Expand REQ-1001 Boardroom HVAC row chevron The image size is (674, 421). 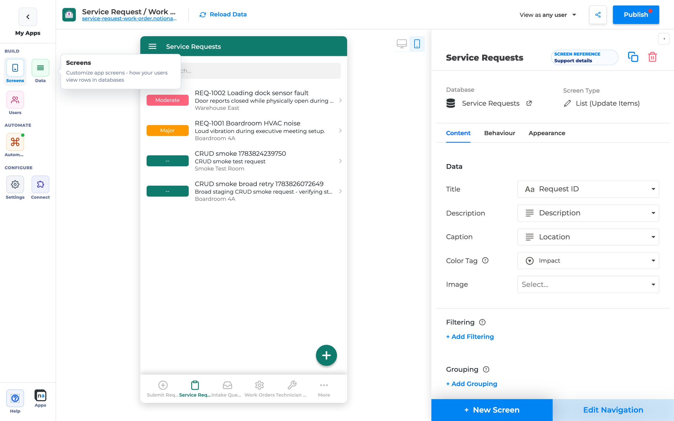[340, 131]
